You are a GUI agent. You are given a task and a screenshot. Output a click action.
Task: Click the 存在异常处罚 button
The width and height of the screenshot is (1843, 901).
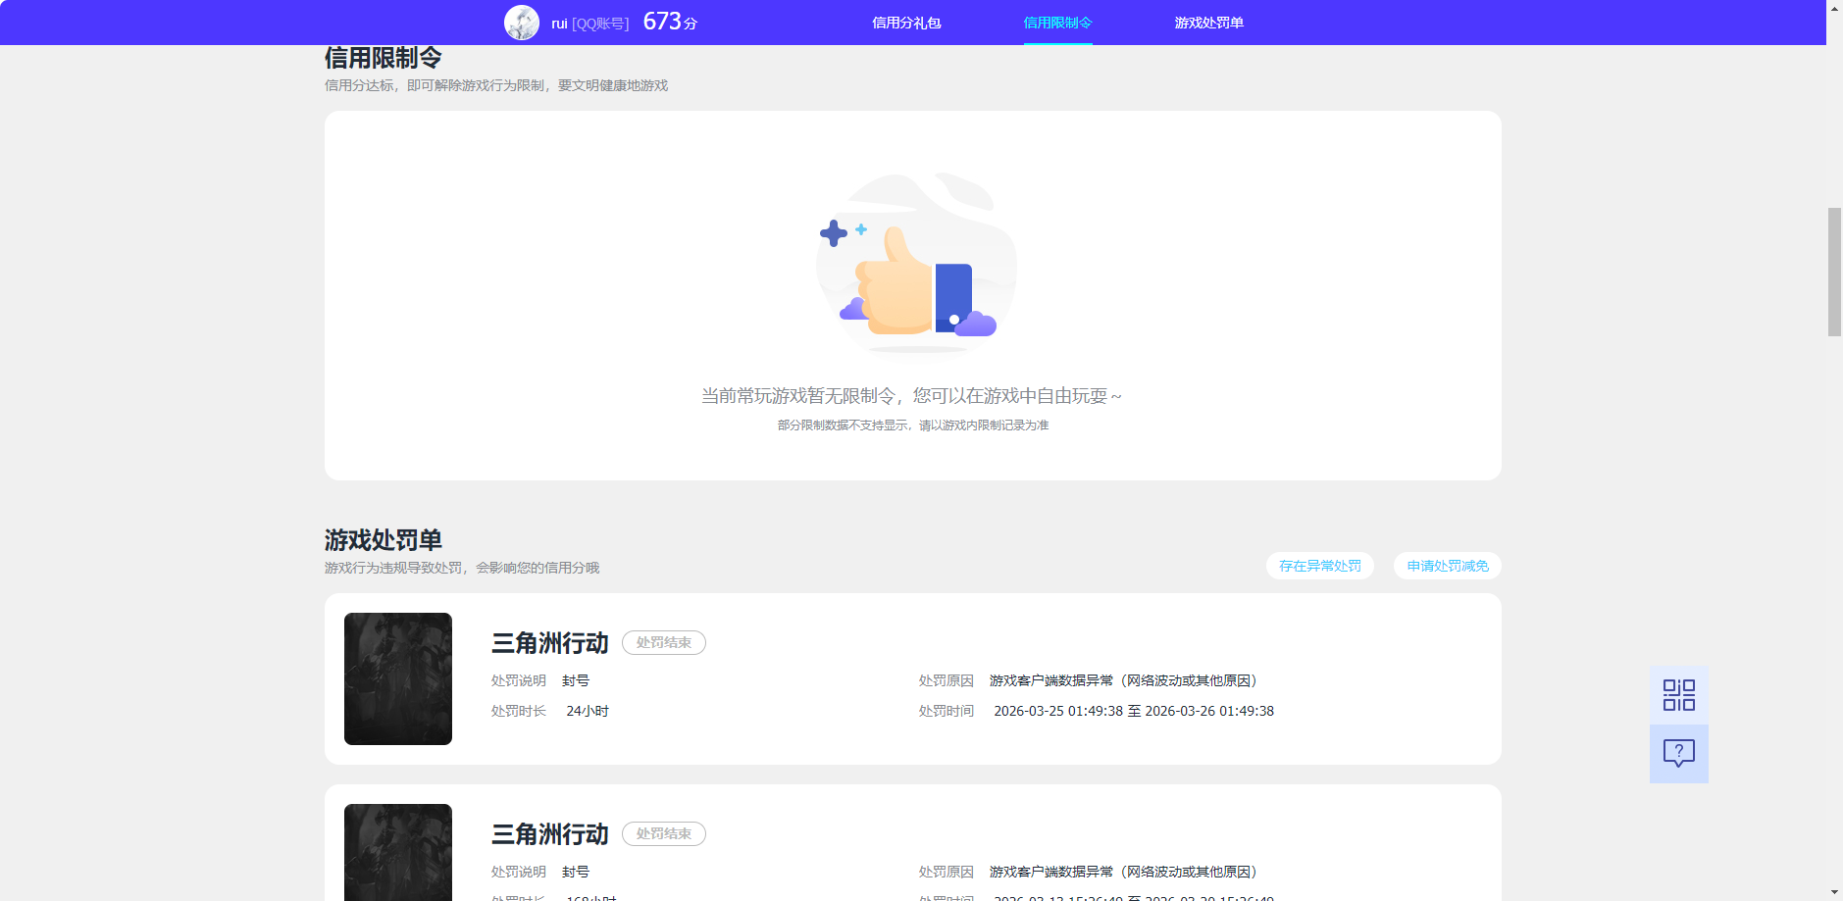[1319, 566]
